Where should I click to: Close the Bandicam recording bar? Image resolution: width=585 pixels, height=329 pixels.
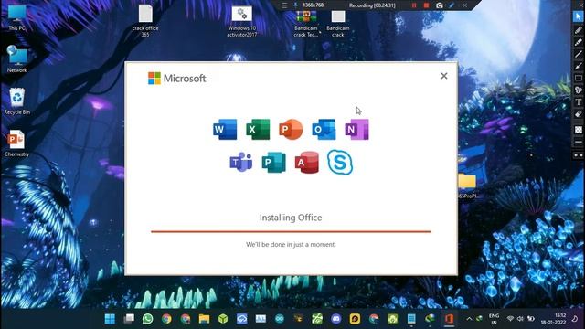tap(465, 5)
